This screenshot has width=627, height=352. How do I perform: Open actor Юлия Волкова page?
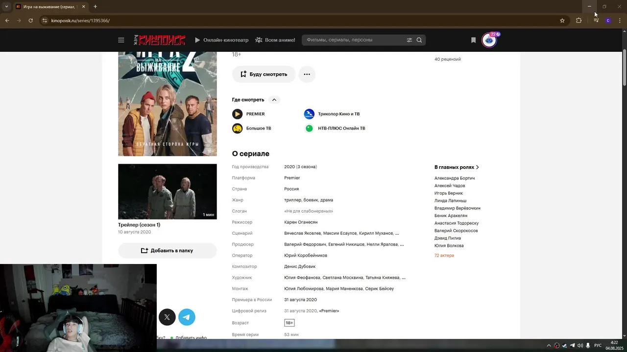(449, 245)
